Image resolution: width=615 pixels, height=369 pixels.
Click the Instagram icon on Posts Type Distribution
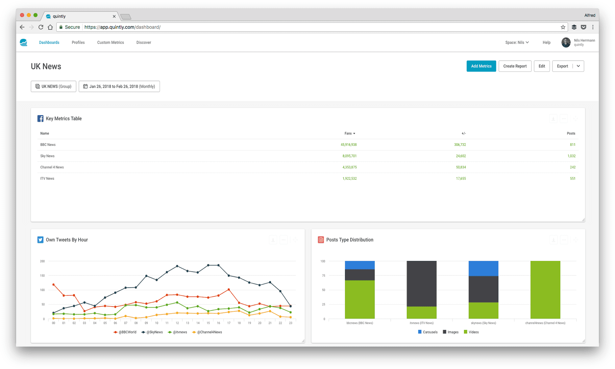click(321, 240)
